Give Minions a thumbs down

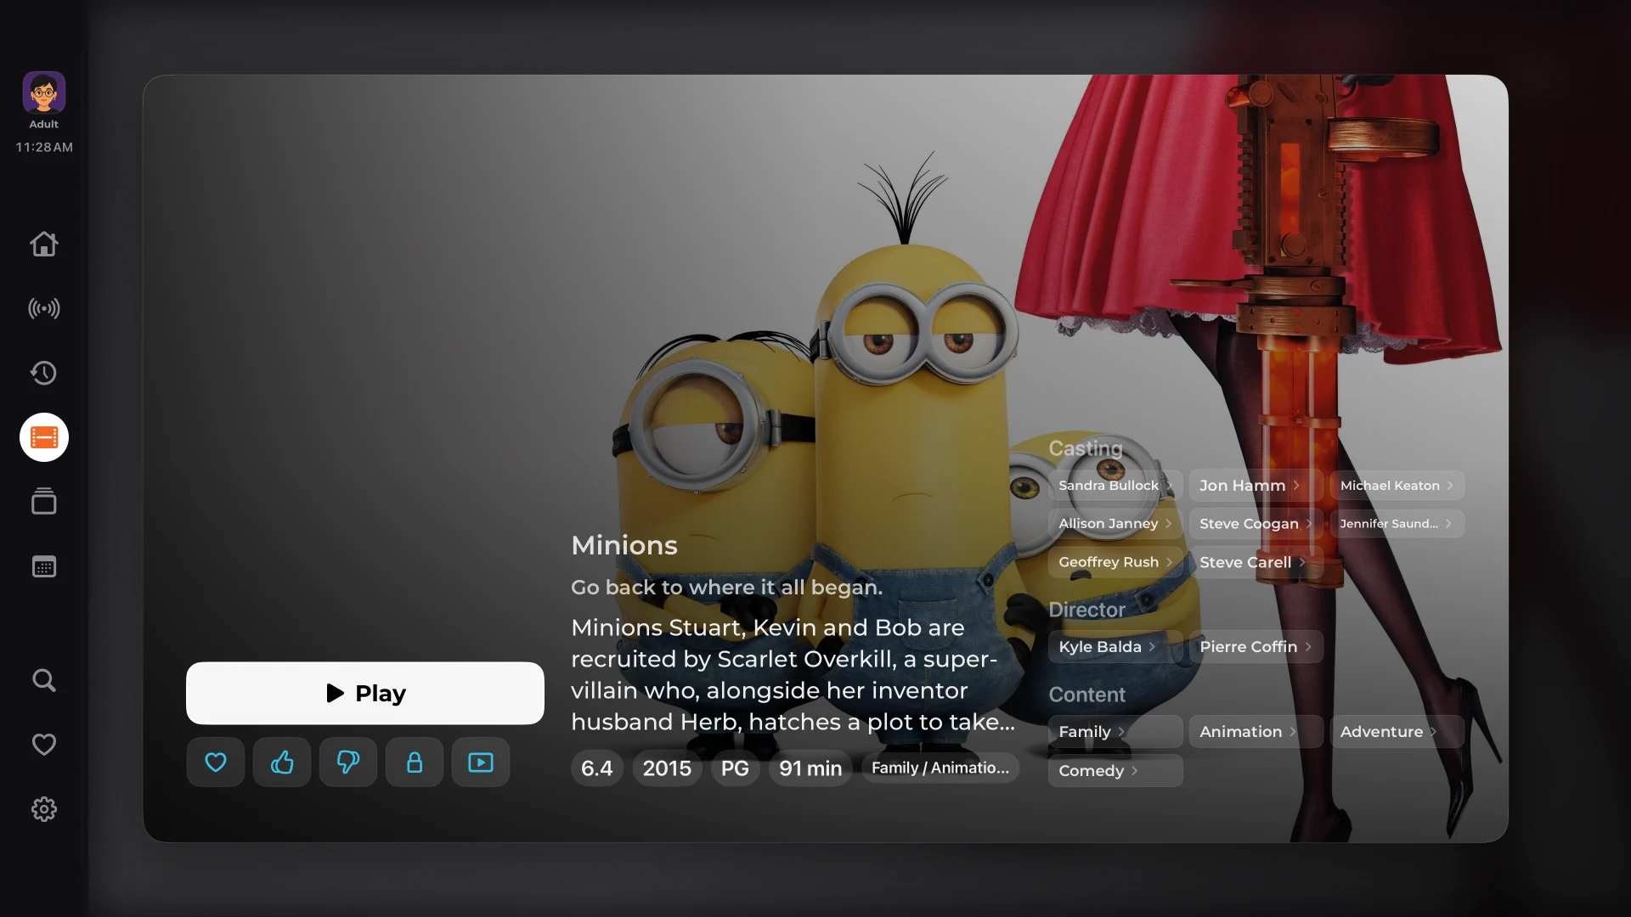click(348, 762)
